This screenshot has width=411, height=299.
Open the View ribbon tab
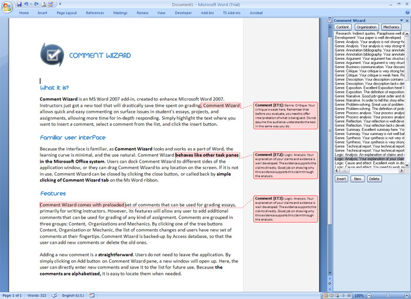[161, 13]
